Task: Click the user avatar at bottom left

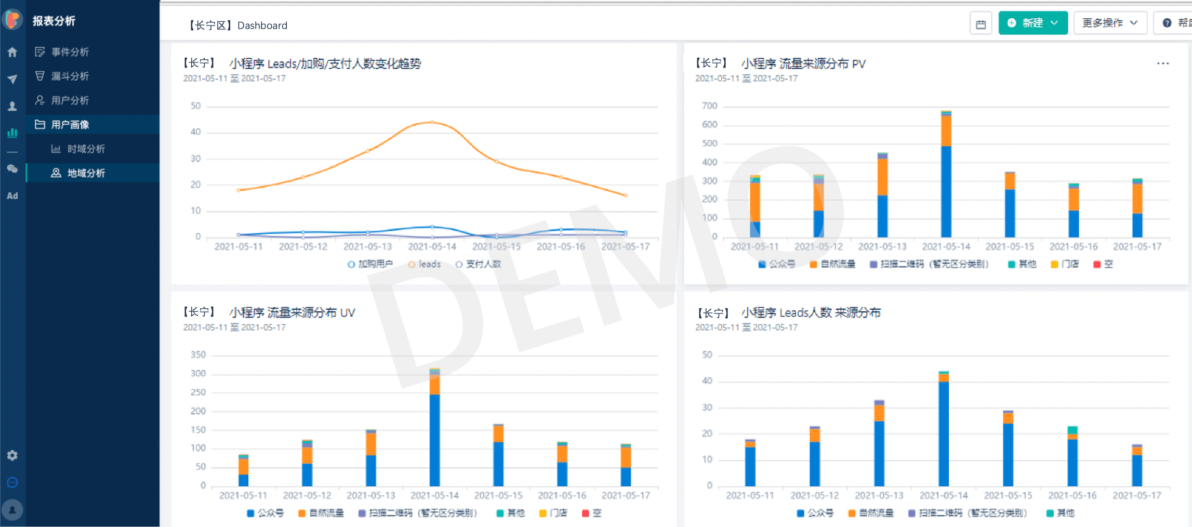Action: [x=12, y=510]
